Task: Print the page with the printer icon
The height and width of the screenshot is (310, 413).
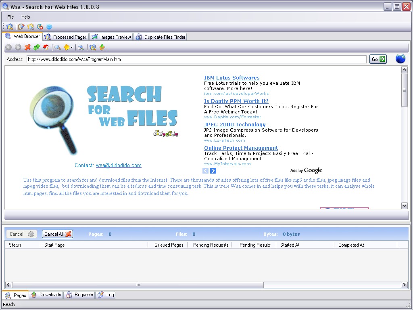Action: coord(81,47)
